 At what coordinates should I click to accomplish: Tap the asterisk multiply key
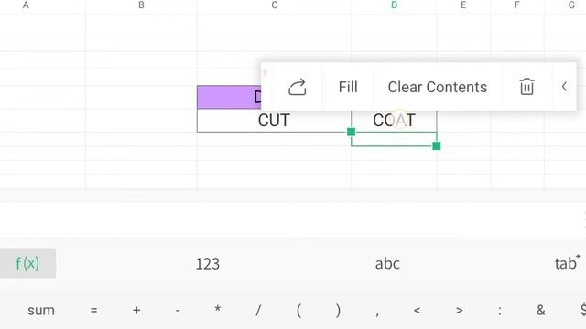[218, 309]
